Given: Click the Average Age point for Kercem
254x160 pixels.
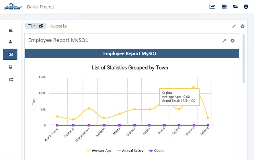Looking at the screenshot, I should (104, 118).
